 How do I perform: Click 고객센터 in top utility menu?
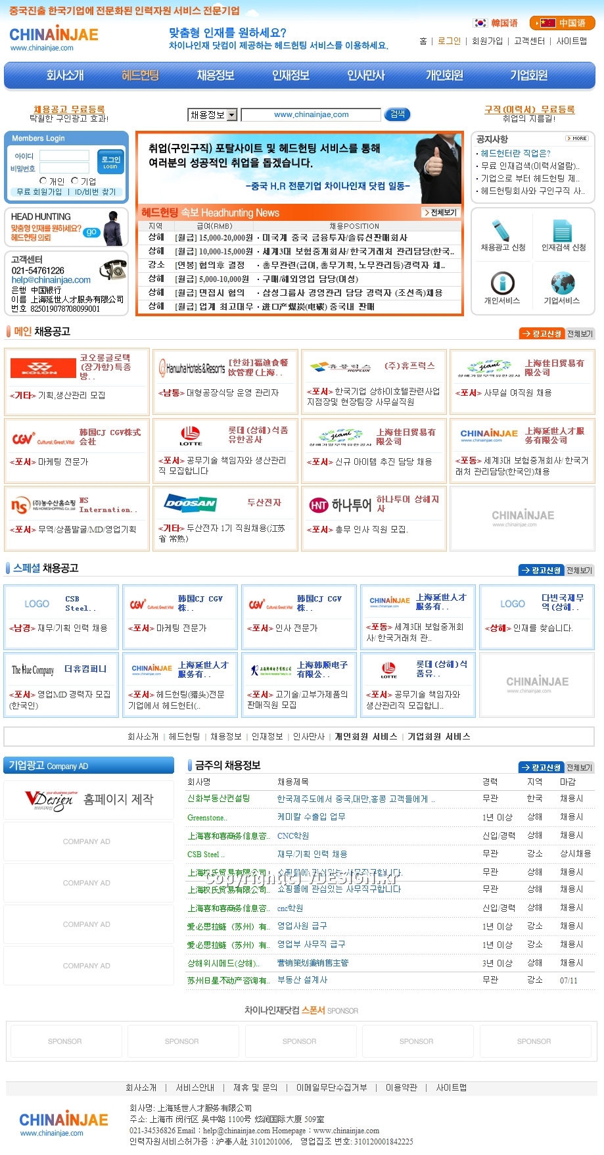tap(530, 41)
